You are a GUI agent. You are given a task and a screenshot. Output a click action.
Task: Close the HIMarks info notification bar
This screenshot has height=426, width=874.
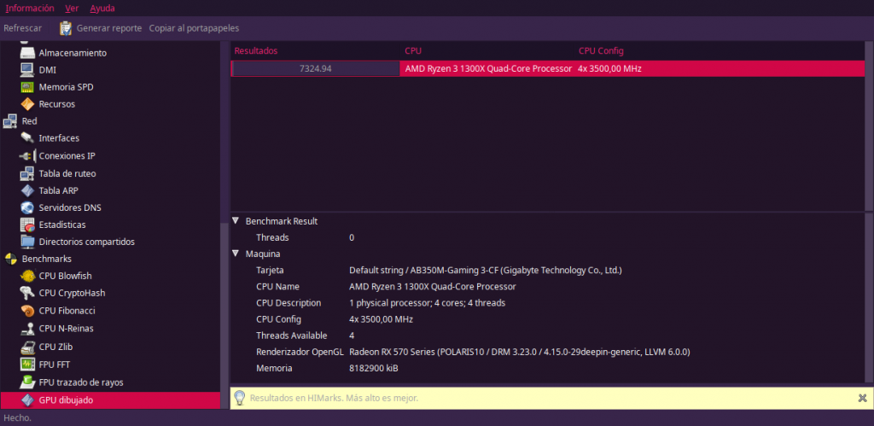coord(861,398)
